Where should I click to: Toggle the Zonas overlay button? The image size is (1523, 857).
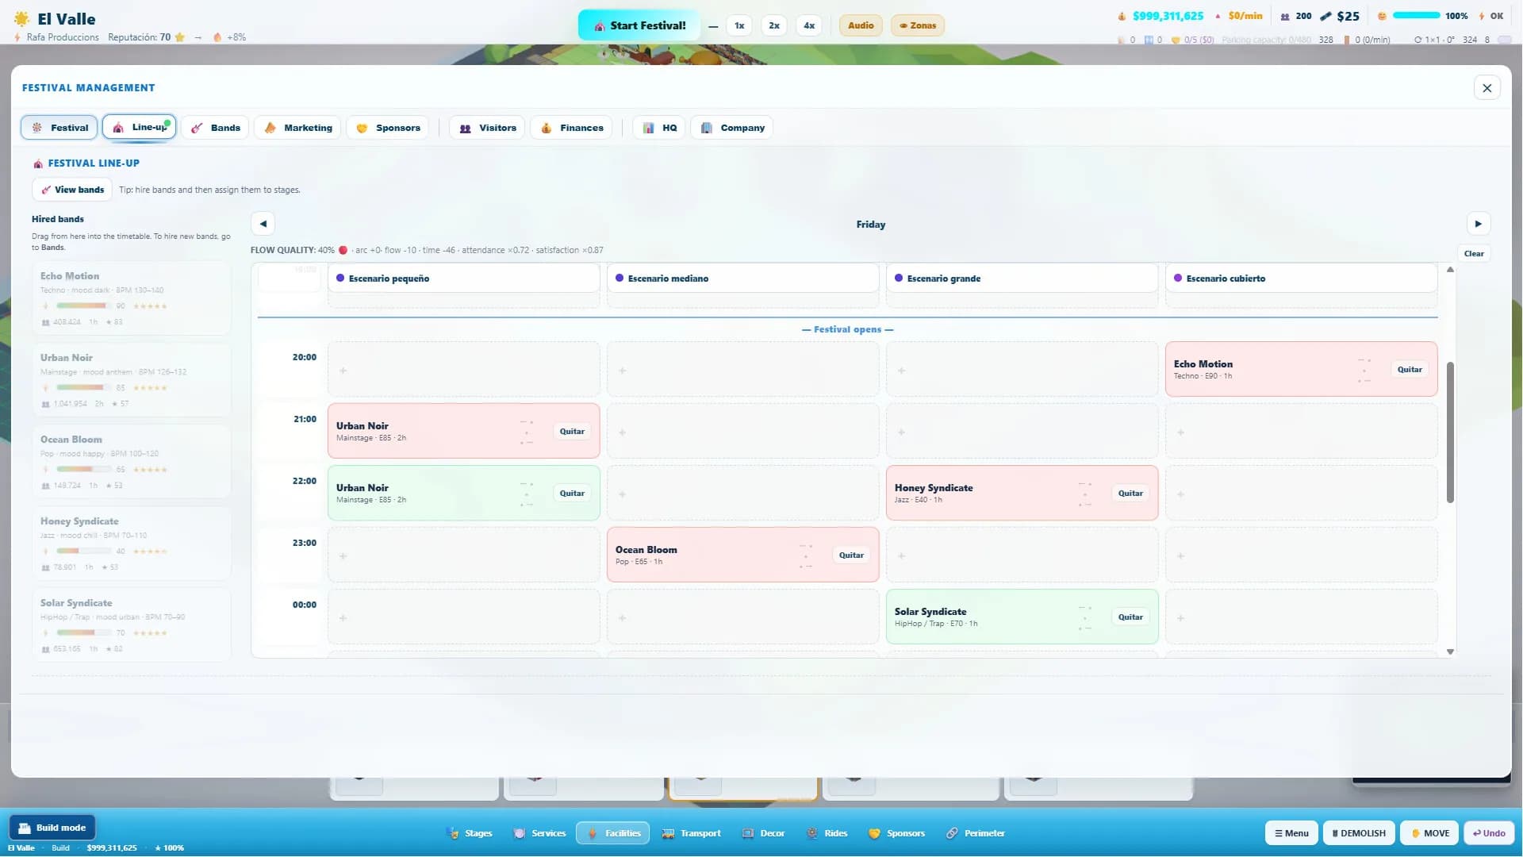(918, 25)
